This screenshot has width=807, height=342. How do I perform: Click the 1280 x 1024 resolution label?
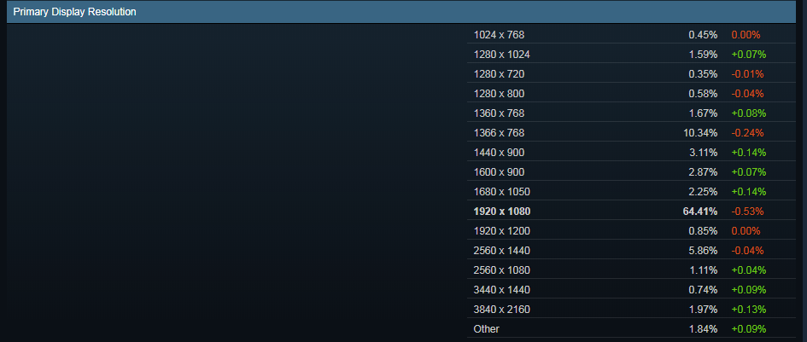[501, 55]
